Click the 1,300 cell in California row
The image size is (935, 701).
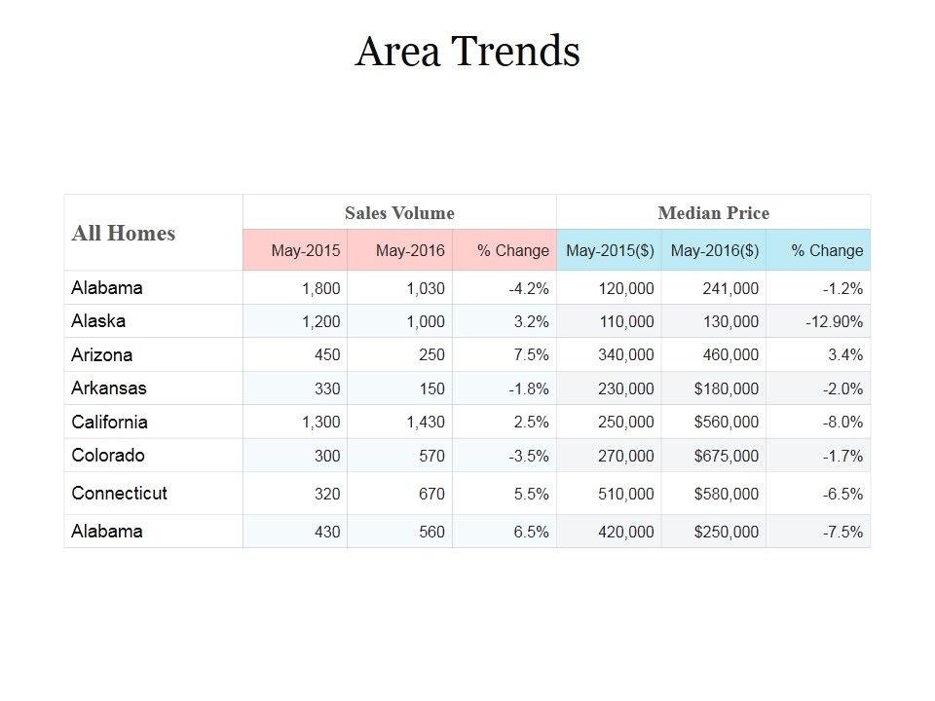pyautogui.click(x=295, y=422)
